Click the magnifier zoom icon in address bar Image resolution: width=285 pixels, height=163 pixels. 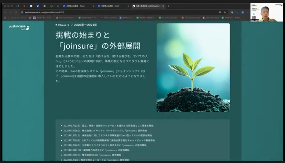coord(220,12)
